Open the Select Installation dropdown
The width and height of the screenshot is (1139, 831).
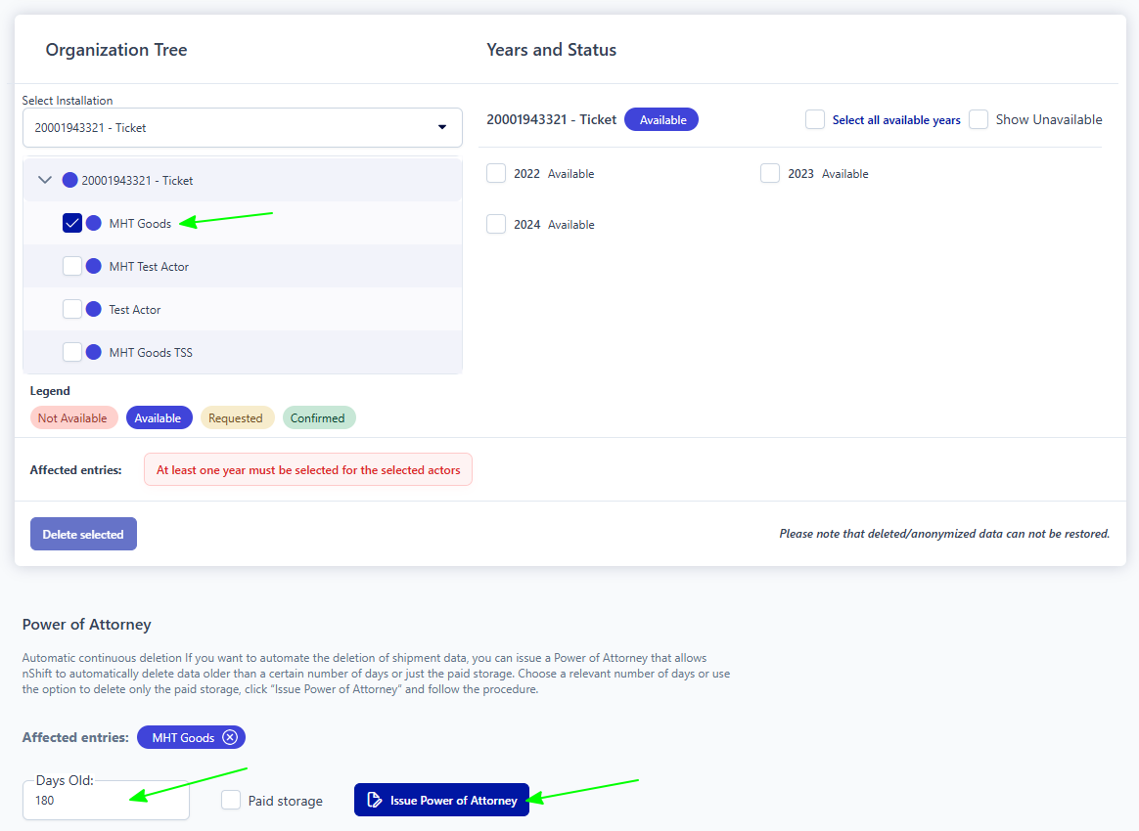242,127
